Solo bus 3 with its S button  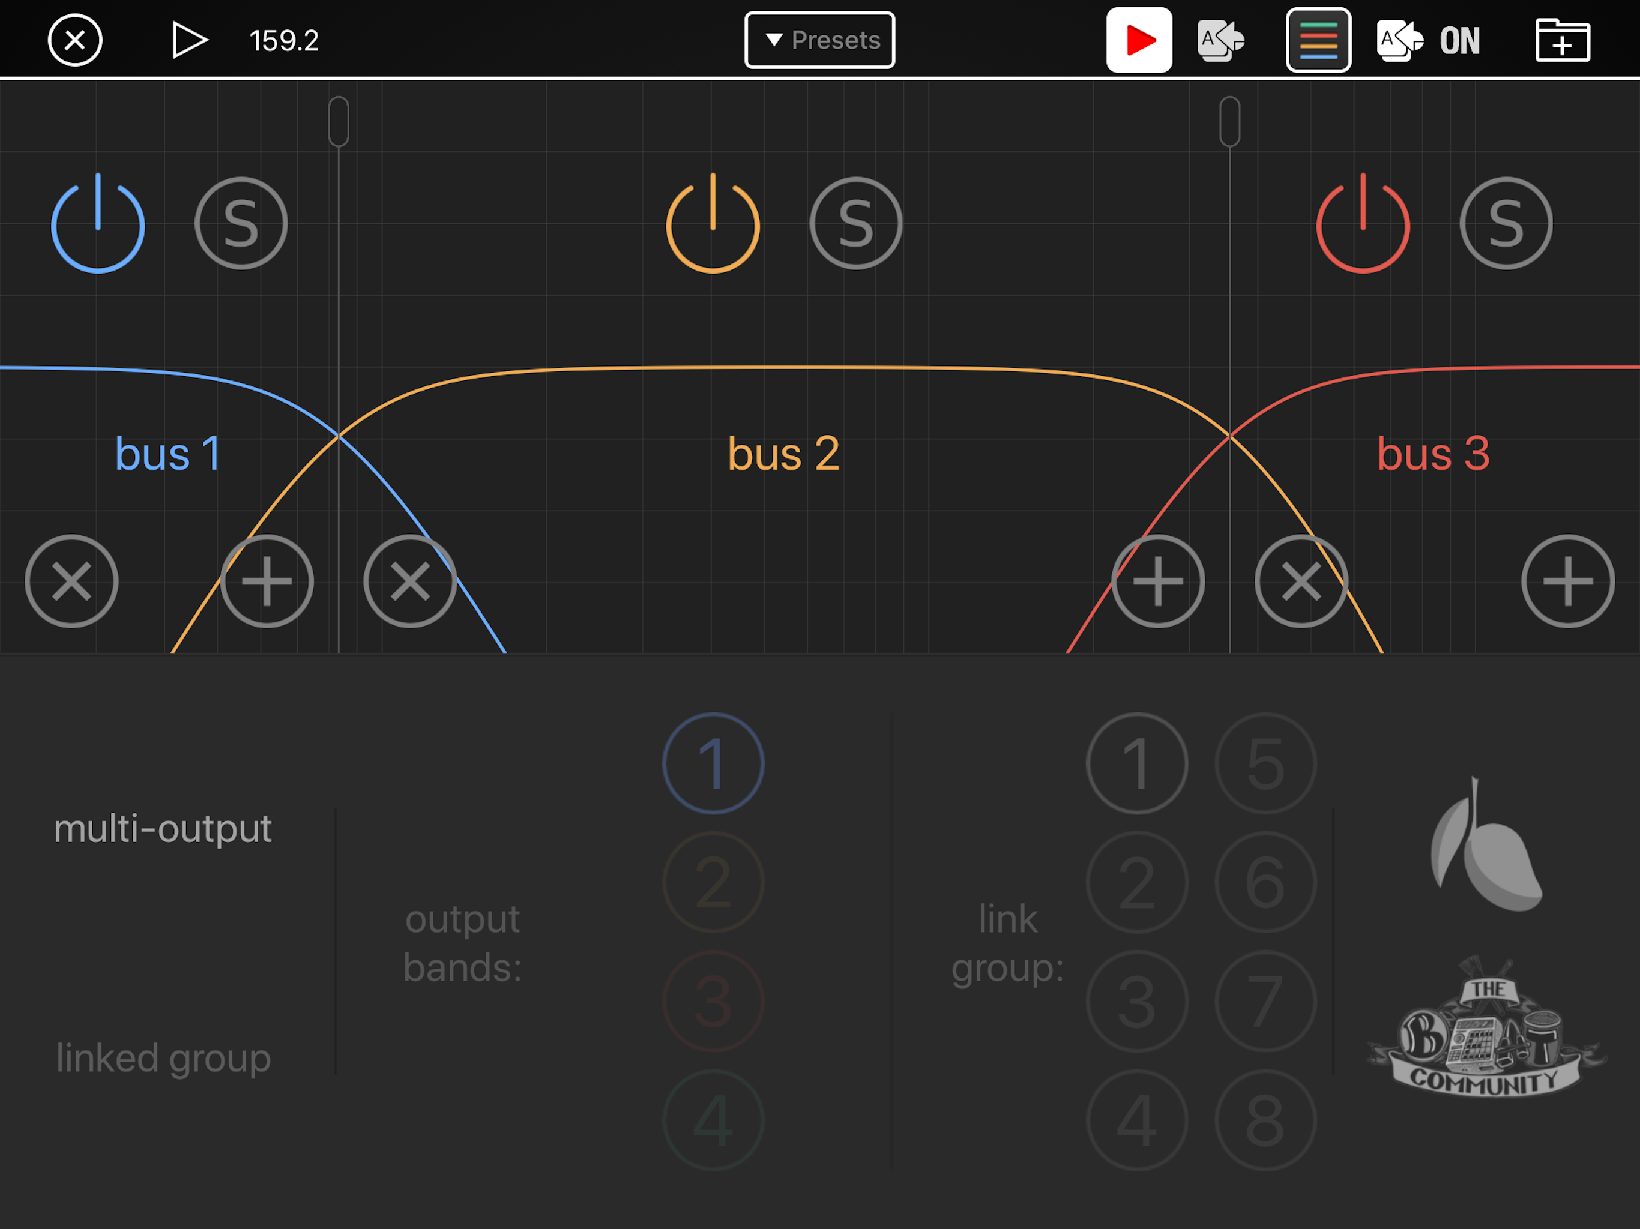point(1506,223)
